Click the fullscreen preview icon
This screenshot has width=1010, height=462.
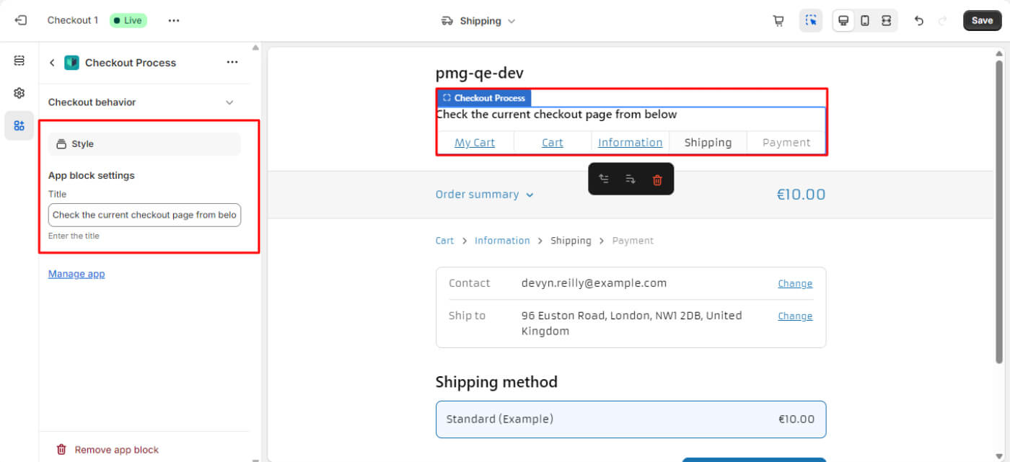886,21
